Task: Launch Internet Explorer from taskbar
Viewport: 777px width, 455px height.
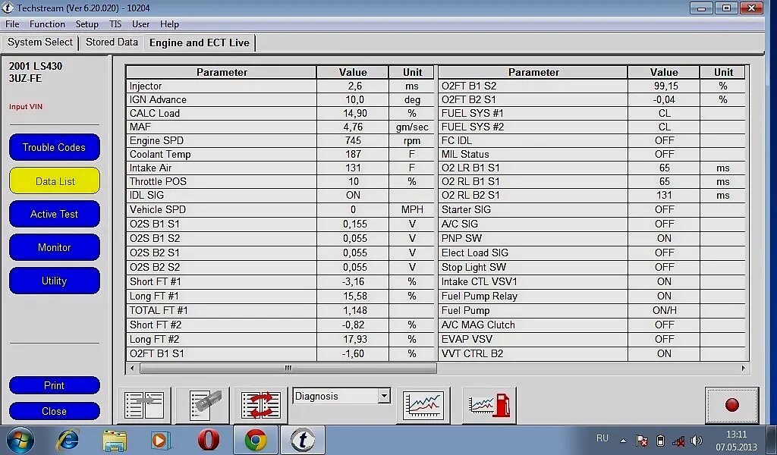Action: 68,440
